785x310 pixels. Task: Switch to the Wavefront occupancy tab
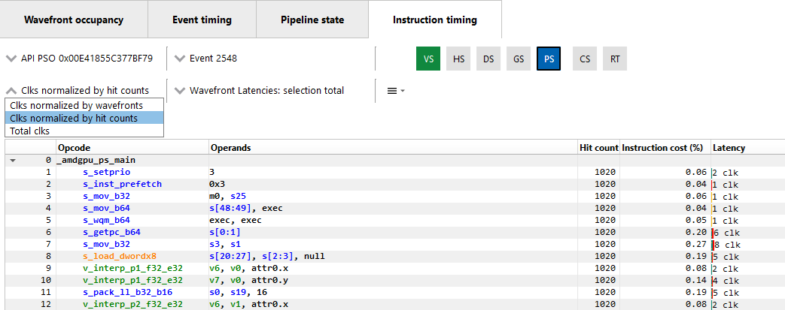[73, 20]
